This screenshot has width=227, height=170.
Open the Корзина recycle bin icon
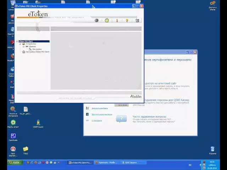(x=212, y=151)
